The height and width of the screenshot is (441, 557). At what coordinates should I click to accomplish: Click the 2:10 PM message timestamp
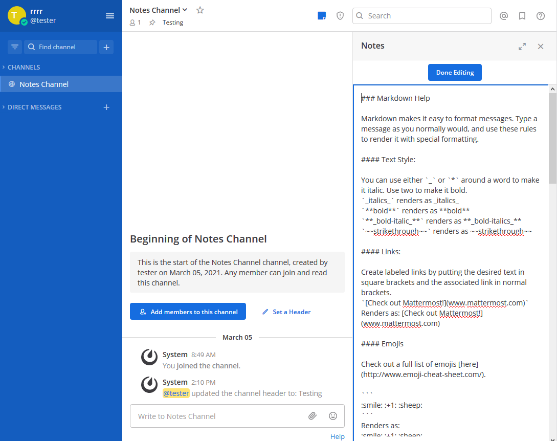point(203,382)
